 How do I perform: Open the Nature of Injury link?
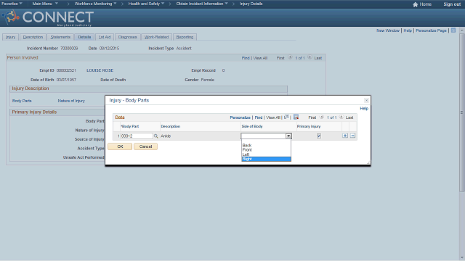[71, 101]
